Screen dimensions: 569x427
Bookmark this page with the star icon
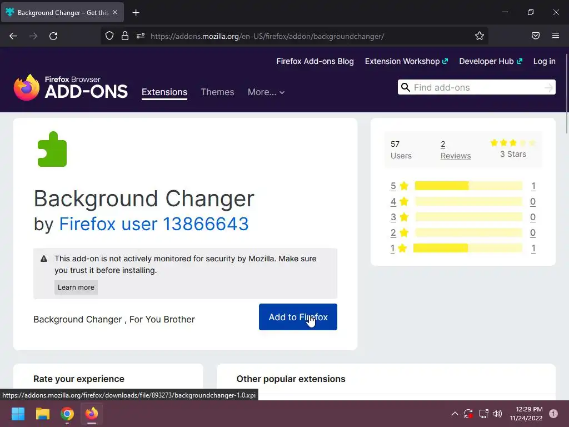(x=480, y=36)
